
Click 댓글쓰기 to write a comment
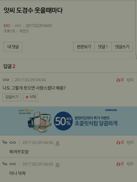click(x=122, y=47)
